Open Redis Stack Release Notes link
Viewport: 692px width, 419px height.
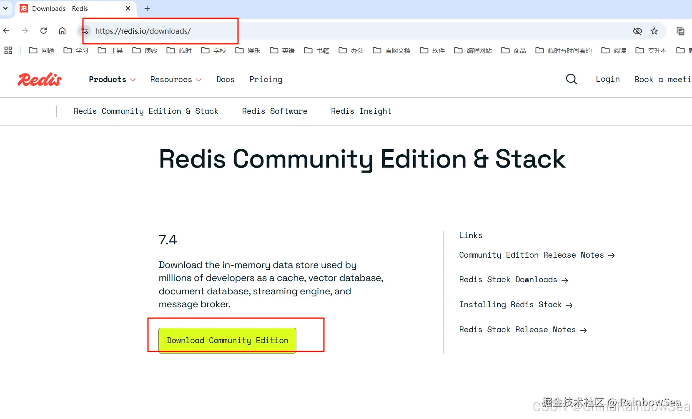pos(523,330)
